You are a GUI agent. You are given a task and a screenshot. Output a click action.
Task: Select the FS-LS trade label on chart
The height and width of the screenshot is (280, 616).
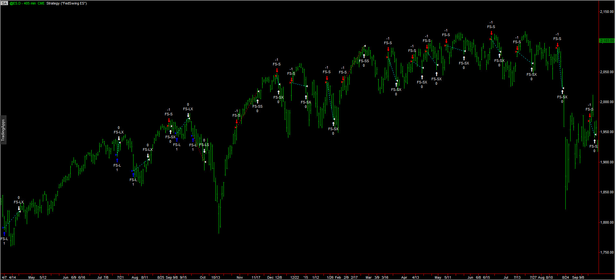pos(204,145)
